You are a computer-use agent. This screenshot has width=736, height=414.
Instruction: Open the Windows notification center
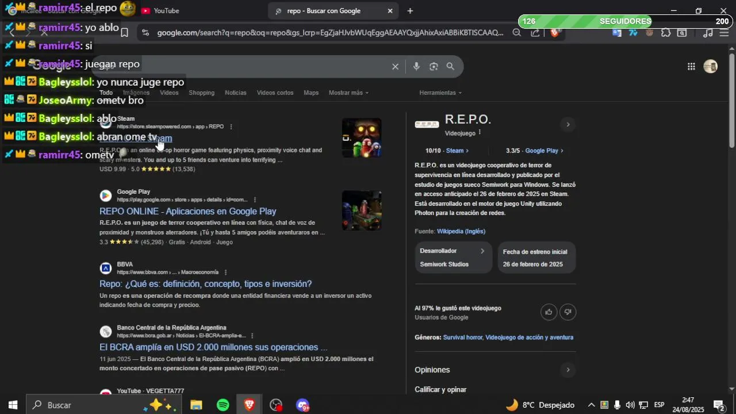coord(718,405)
